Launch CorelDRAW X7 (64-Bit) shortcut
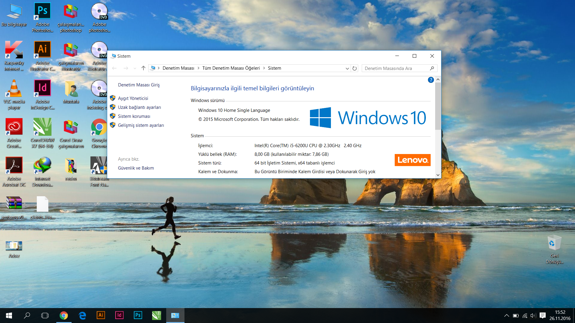This screenshot has height=323, width=575. (x=42, y=133)
